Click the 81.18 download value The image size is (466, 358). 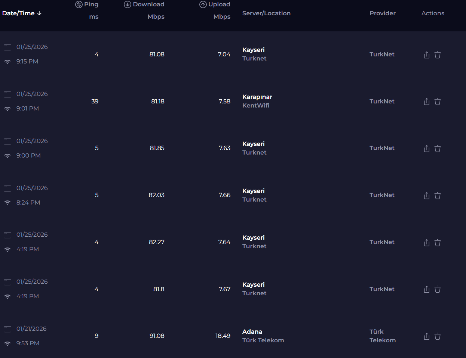[x=158, y=101]
